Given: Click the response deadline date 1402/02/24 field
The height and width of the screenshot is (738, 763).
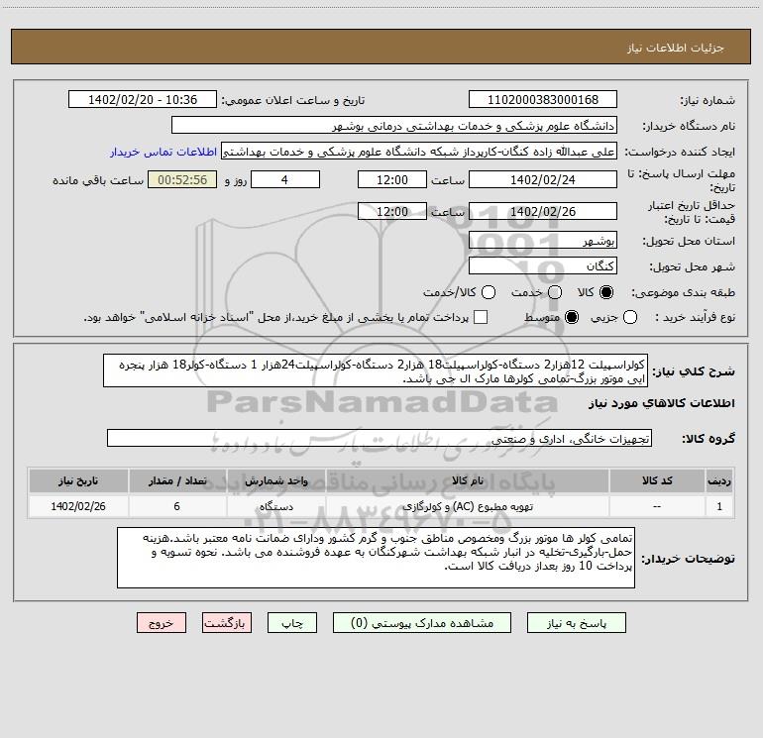Looking at the screenshot, I should 542,180.
